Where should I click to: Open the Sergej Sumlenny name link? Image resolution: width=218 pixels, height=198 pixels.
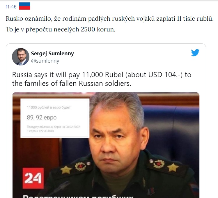point(52,54)
